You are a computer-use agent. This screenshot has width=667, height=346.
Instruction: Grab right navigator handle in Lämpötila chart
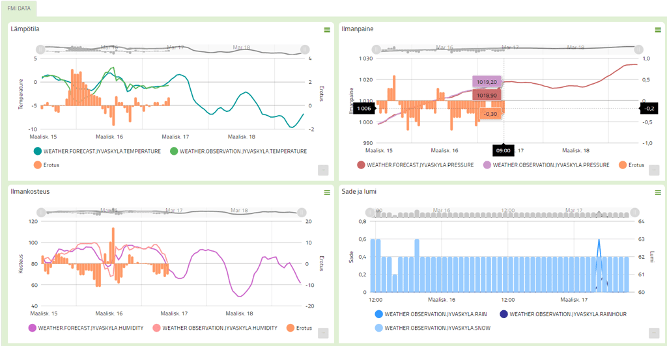(x=305, y=49)
